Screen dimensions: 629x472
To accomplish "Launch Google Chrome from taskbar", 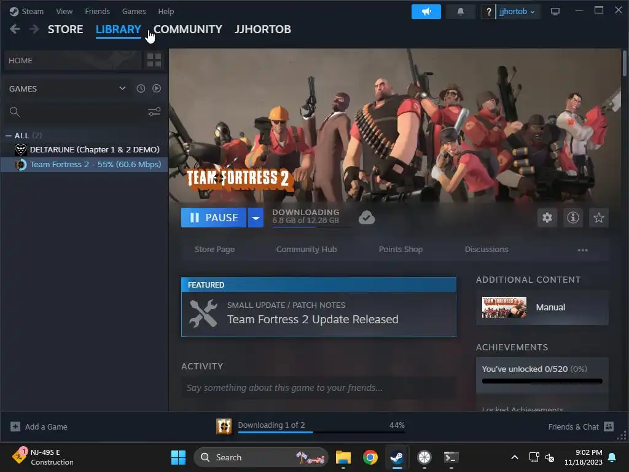I will [370, 457].
